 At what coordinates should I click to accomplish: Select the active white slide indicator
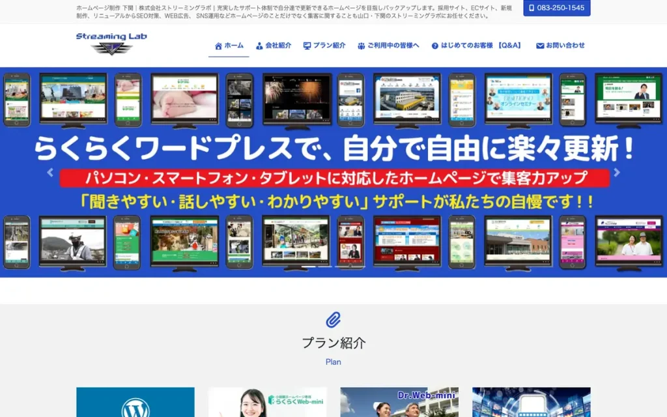click(308, 266)
